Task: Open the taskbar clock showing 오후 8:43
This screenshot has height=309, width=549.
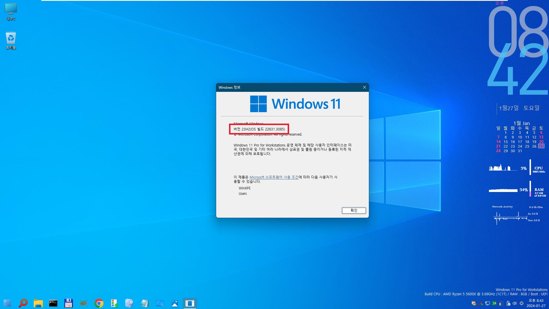Action: (x=536, y=303)
